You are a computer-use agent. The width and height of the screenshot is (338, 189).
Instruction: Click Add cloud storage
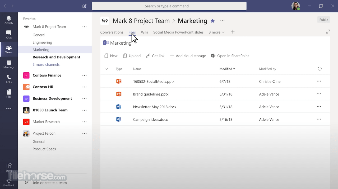click(x=188, y=56)
